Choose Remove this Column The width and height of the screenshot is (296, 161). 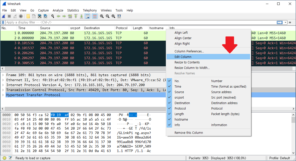pos(208,133)
